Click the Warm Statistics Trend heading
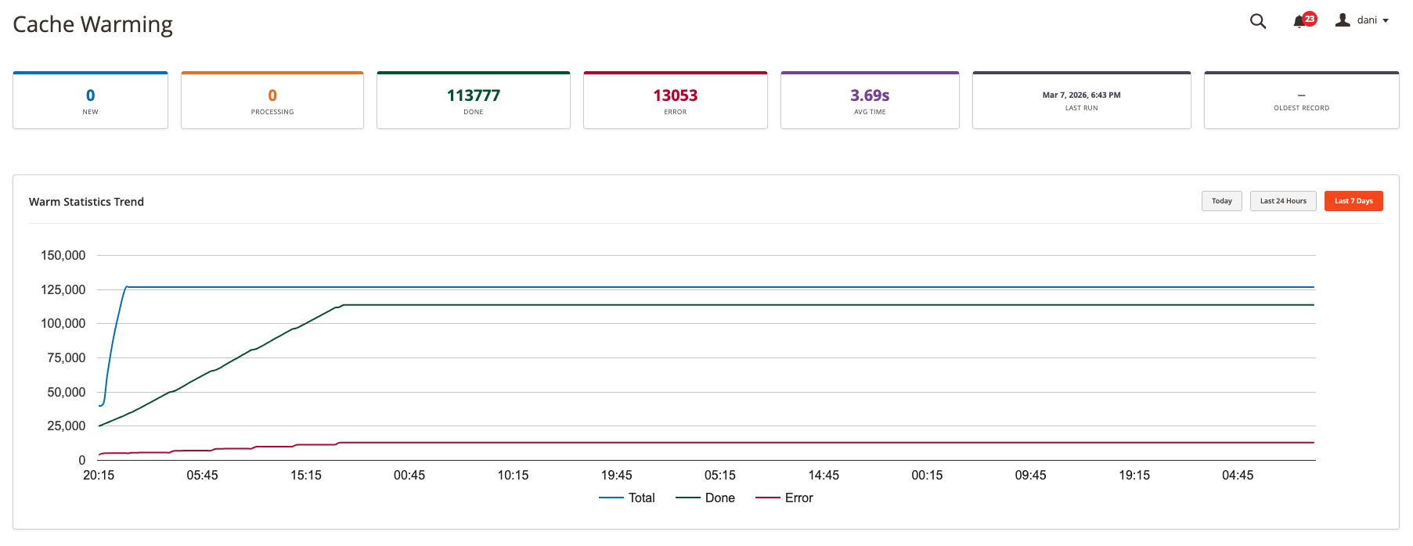 tap(86, 202)
